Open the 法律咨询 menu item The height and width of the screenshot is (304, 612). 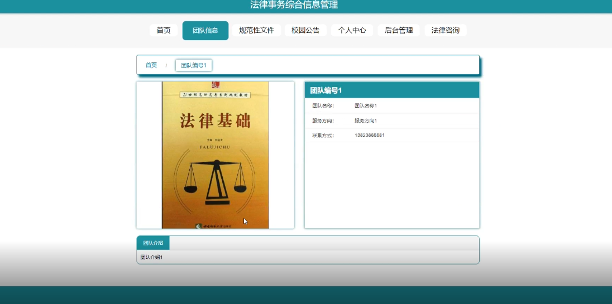(x=446, y=30)
